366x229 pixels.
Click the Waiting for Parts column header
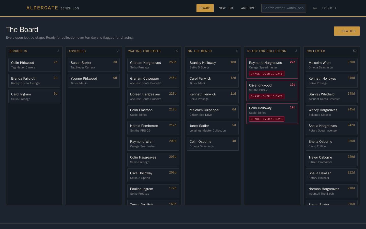[x=153, y=51]
